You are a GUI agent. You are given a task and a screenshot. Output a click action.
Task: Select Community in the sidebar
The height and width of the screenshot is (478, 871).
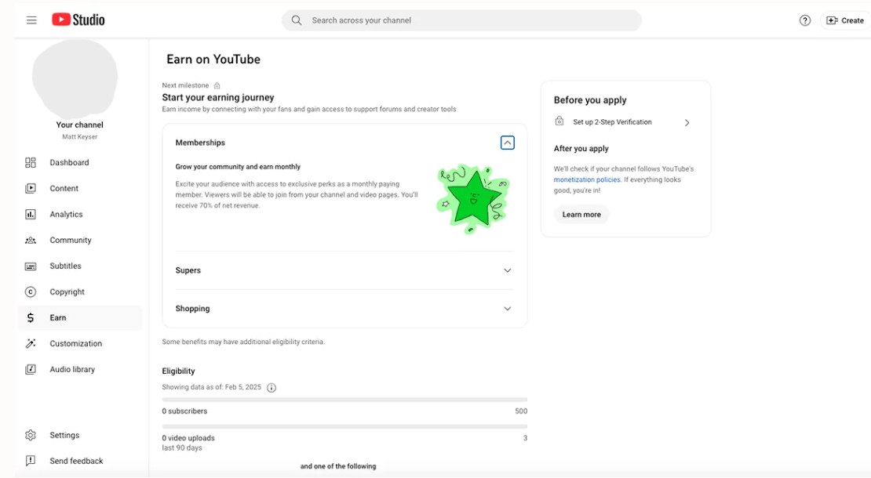pyautogui.click(x=70, y=241)
